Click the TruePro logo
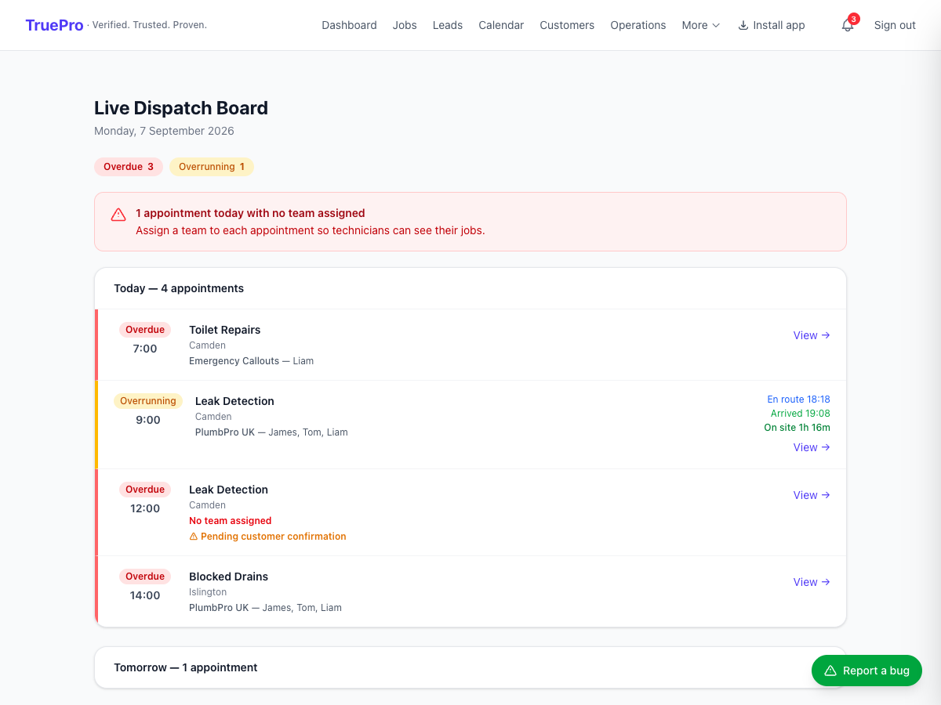The width and height of the screenshot is (941, 705). pyautogui.click(x=54, y=25)
